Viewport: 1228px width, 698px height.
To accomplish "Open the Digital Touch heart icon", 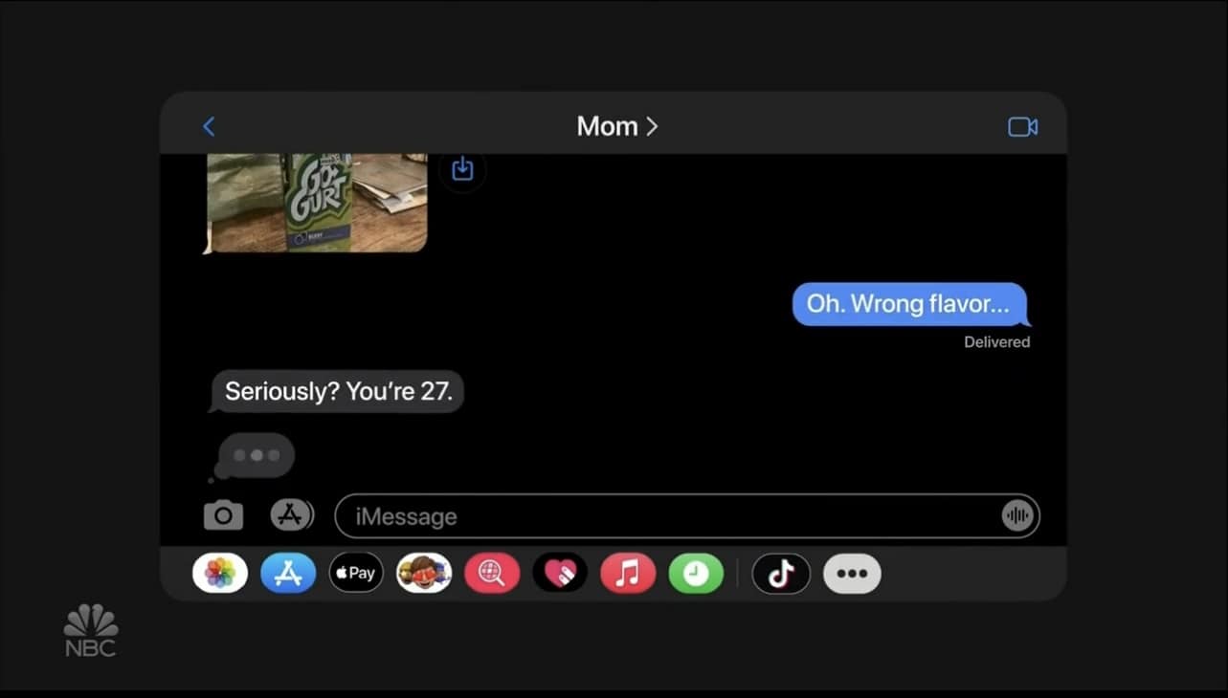I will point(560,574).
